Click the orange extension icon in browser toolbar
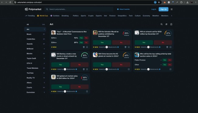The width and height of the screenshot is (198, 113). [165, 2]
